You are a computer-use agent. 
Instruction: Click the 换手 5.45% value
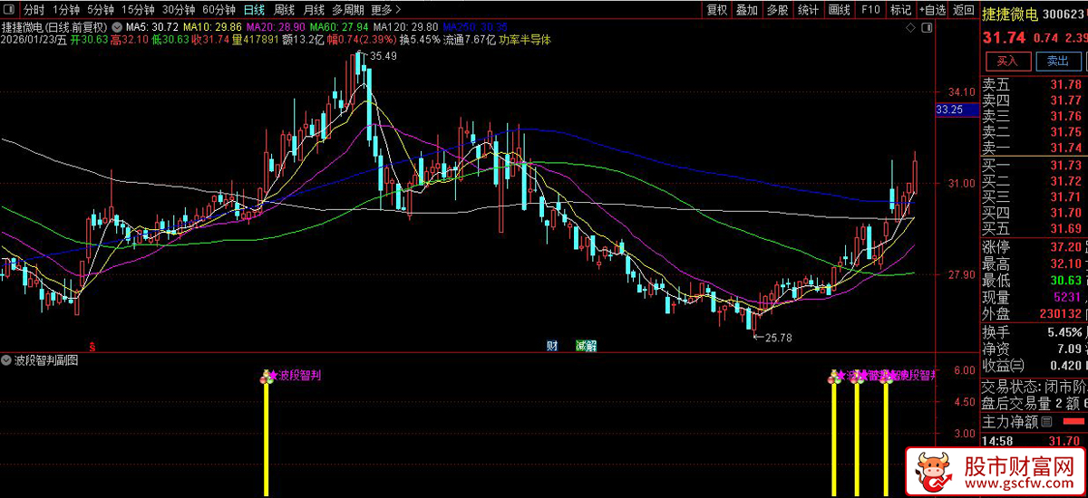pyautogui.click(x=1064, y=332)
